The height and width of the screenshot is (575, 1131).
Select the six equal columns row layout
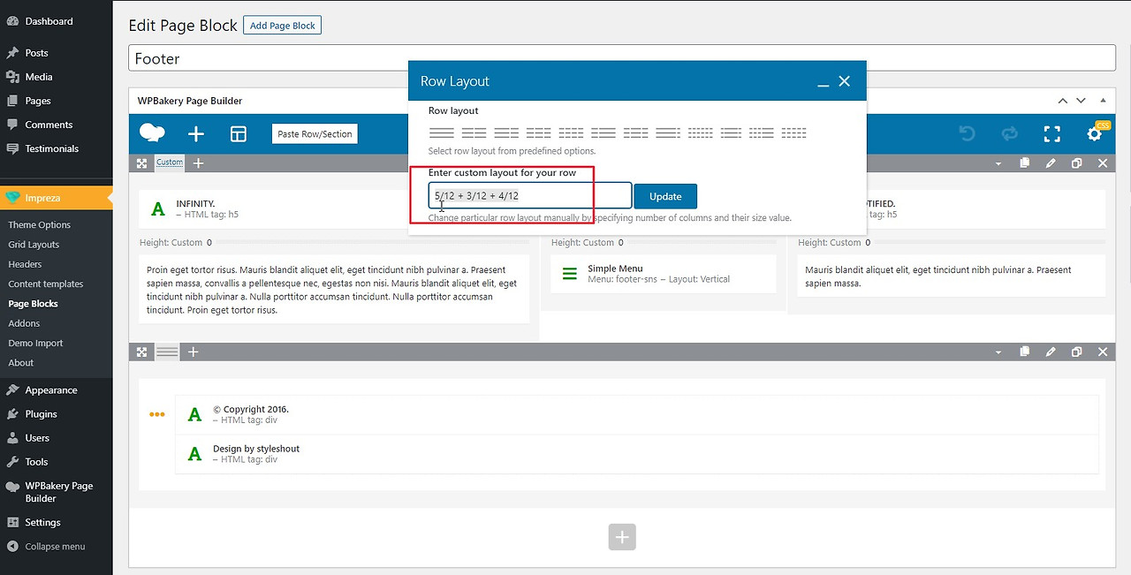click(x=700, y=133)
